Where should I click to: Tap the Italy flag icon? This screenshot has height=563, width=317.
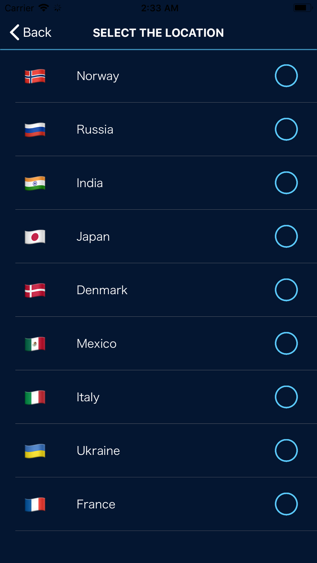[x=35, y=397]
